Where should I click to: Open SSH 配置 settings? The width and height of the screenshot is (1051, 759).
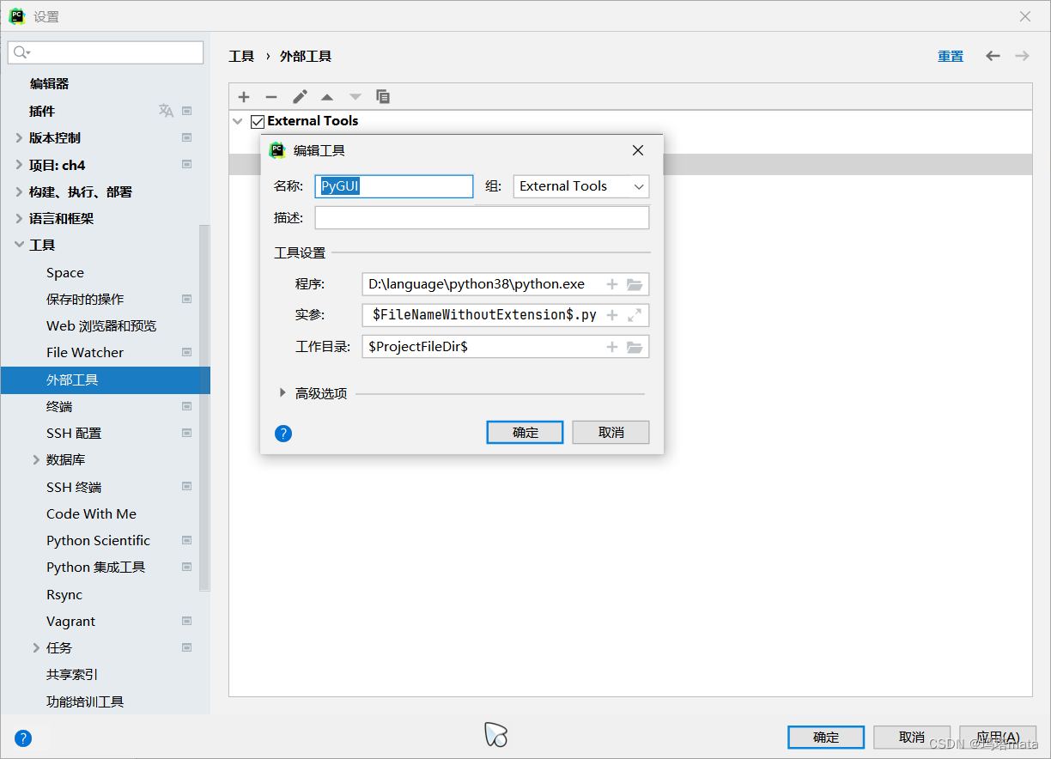tap(74, 433)
